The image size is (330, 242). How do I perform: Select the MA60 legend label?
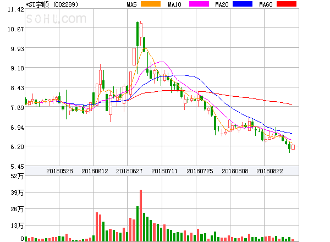266,4
